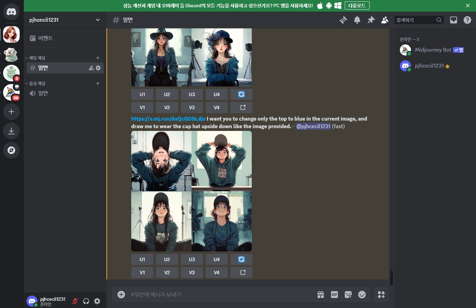Open the threads icon in channel header
The image size is (476, 308).
(343, 20)
